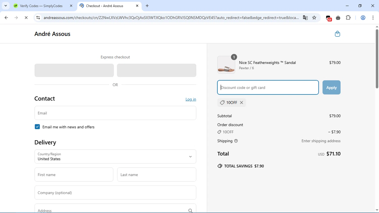Click the shipping help question mark icon
This screenshot has height=213, width=379.
point(236,141)
